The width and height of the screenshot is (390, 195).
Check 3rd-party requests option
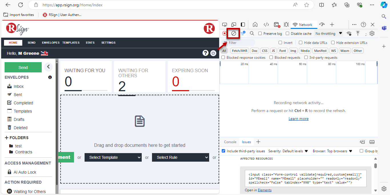306,57
